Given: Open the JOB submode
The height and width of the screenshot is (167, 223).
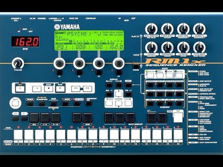Looking at the screenshot, I should pos(160,103).
